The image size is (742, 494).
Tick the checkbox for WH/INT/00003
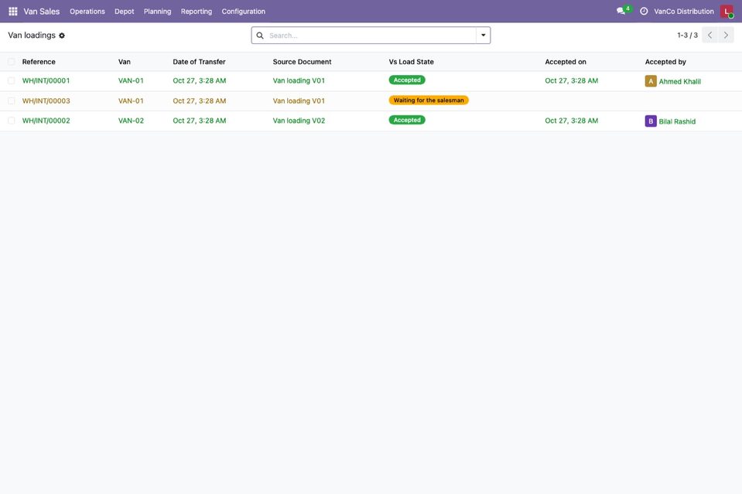12,101
